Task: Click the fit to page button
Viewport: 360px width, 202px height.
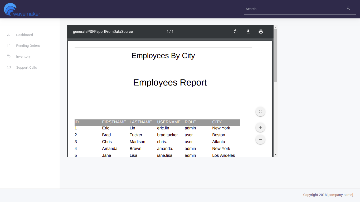Action: pos(260,112)
